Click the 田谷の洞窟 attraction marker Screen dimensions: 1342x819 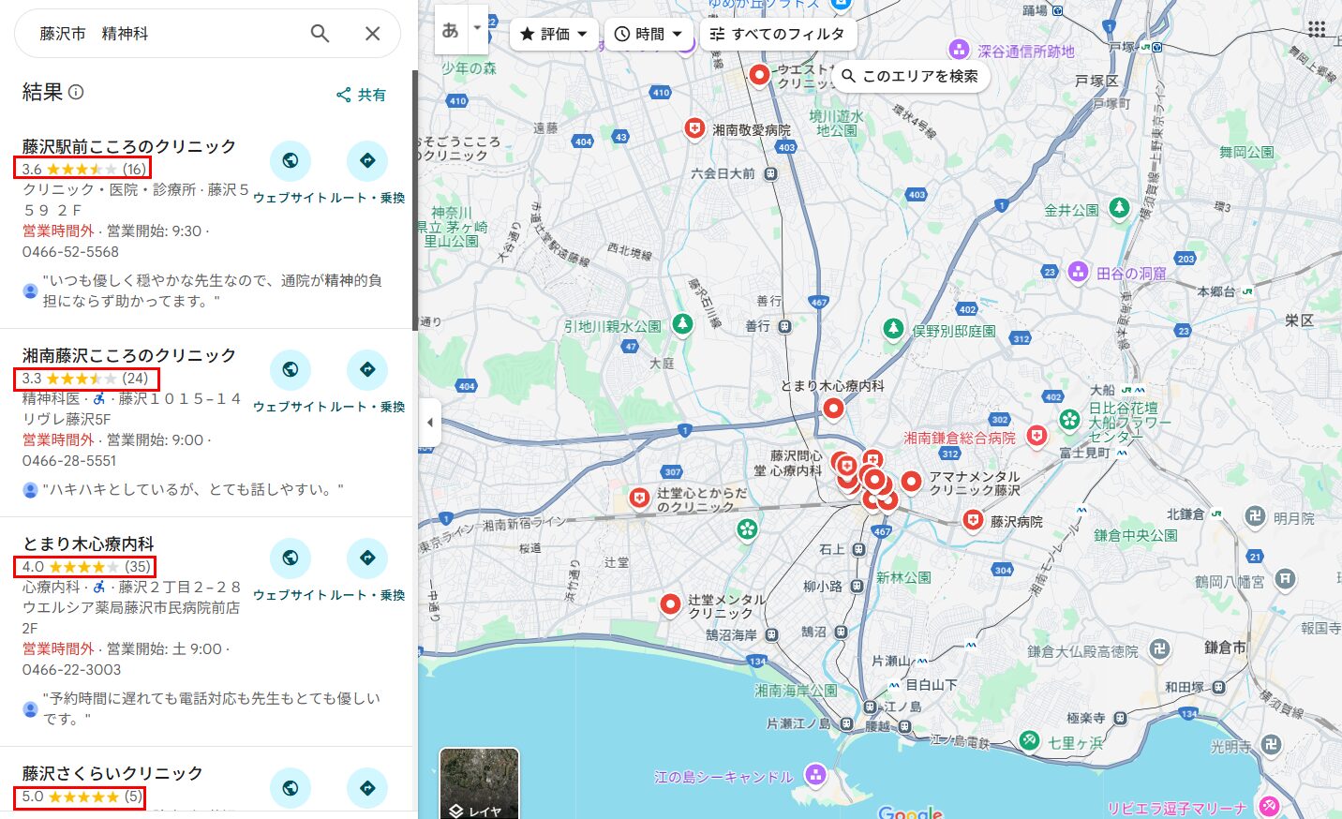click(1078, 272)
